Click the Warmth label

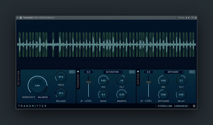click(122, 101)
